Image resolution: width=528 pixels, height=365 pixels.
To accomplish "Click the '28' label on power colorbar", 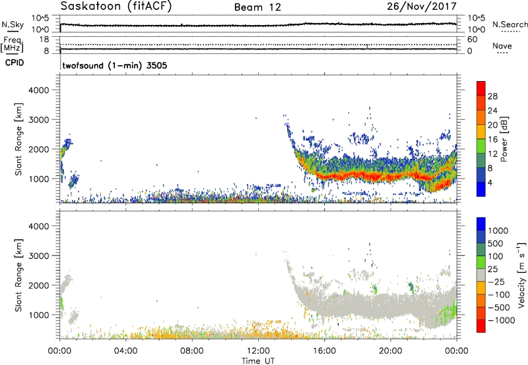I will click(492, 96).
